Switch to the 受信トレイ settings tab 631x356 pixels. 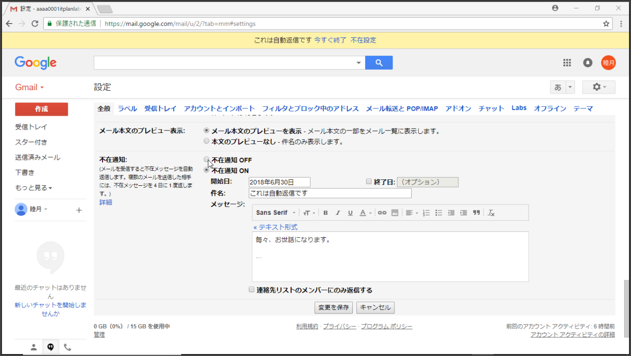tap(160, 108)
